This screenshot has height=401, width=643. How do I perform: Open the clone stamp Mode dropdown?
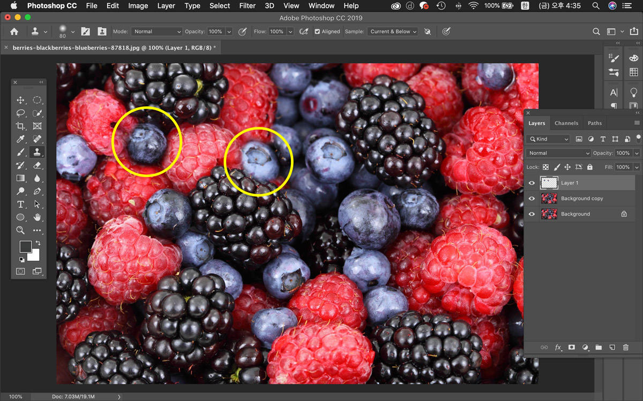pyautogui.click(x=157, y=32)
